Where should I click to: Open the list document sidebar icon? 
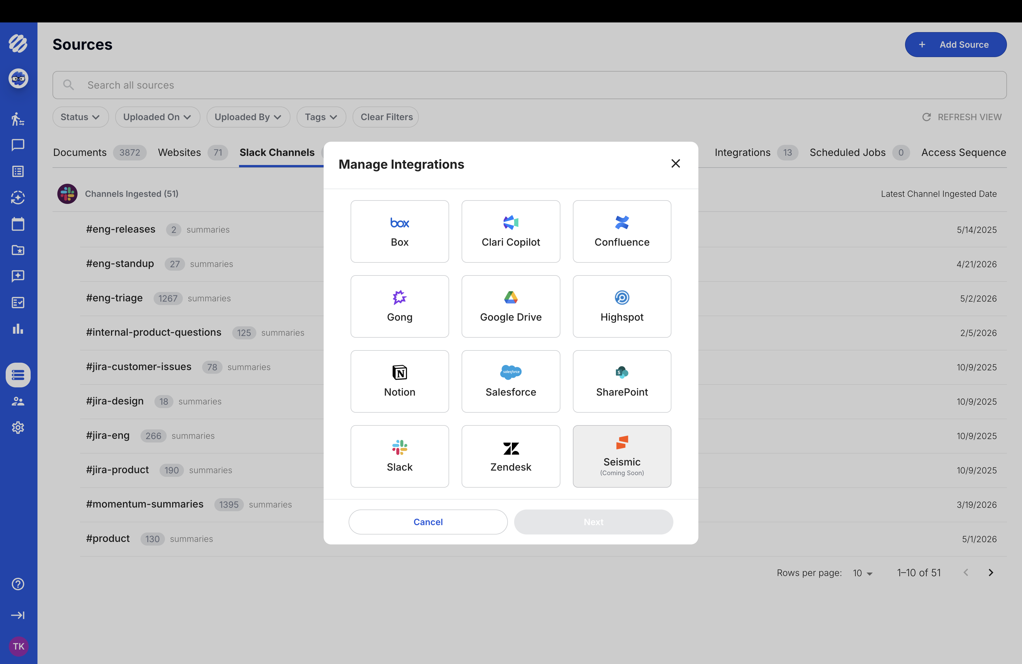point(18,171)
